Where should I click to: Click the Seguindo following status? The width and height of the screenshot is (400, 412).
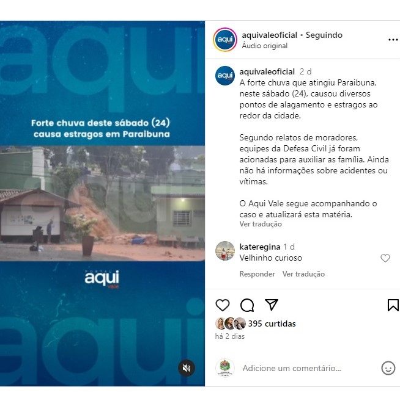(x=324, y=35)
